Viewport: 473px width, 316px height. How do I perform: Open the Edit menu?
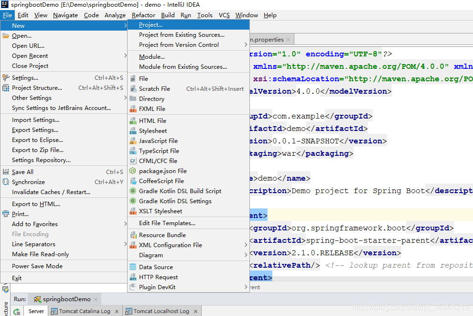[23, 15]
